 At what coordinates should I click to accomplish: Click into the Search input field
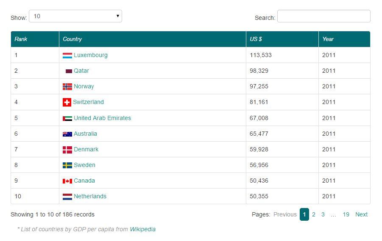324,16
